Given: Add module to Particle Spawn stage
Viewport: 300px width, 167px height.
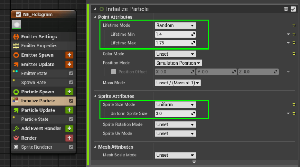Looking at the screenshot, I should [69, 92].
